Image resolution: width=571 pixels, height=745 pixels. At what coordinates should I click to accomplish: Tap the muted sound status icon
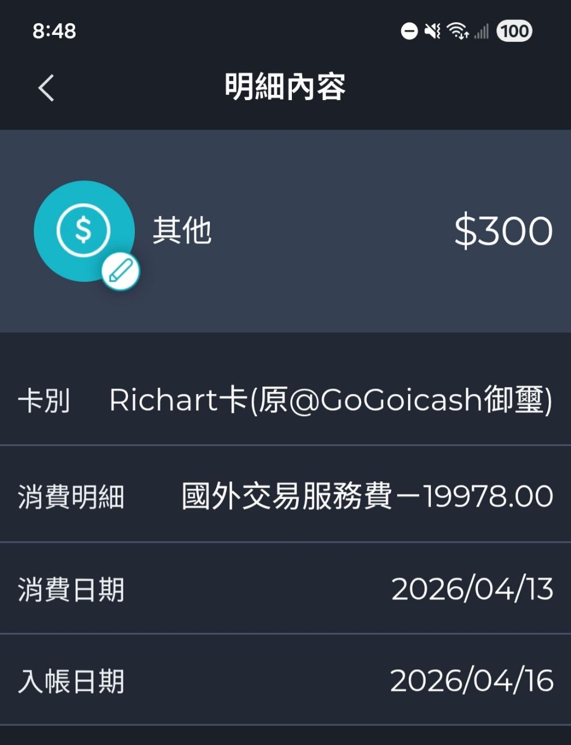tap(433, 31)
